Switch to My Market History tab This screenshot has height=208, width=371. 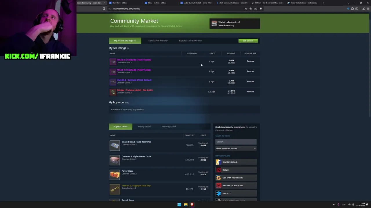(158, 41)
